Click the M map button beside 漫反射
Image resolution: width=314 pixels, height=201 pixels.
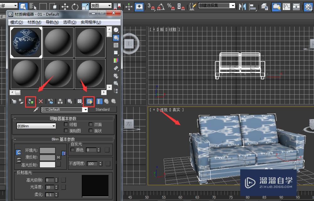click(58, 157)
